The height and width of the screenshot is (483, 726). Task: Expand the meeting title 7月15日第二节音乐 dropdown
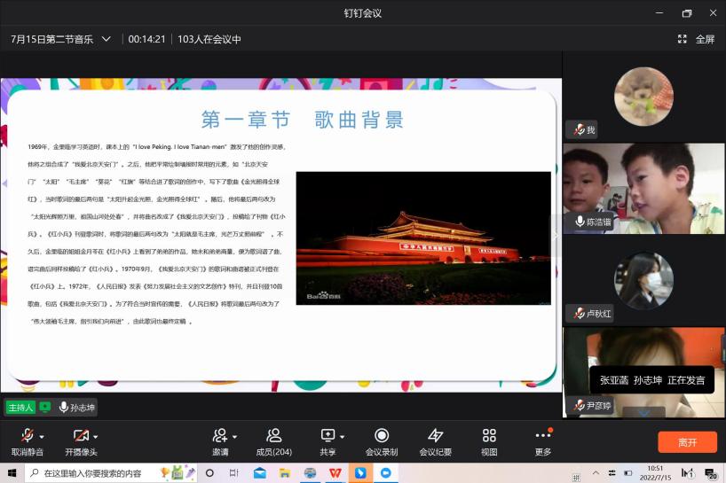(x=107, y=39)
